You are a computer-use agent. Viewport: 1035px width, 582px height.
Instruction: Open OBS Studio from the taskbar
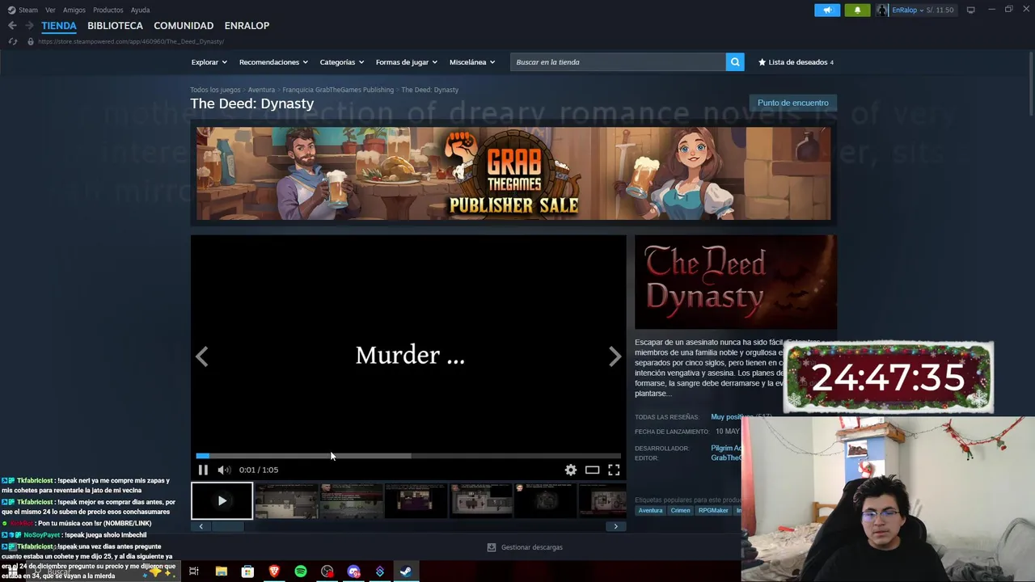coord(327,571)
